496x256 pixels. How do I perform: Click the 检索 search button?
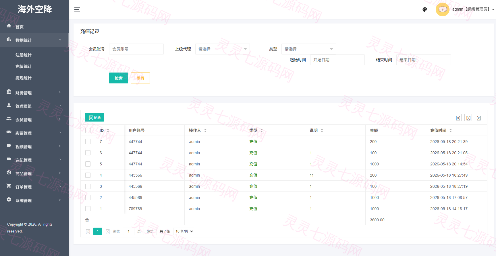click(119, 78)
